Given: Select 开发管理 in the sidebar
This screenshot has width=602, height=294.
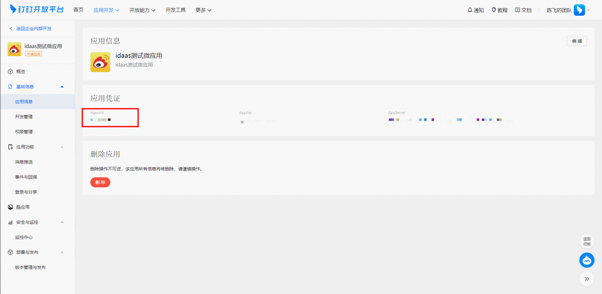Looking at the screenshot, I should (24, 117).
